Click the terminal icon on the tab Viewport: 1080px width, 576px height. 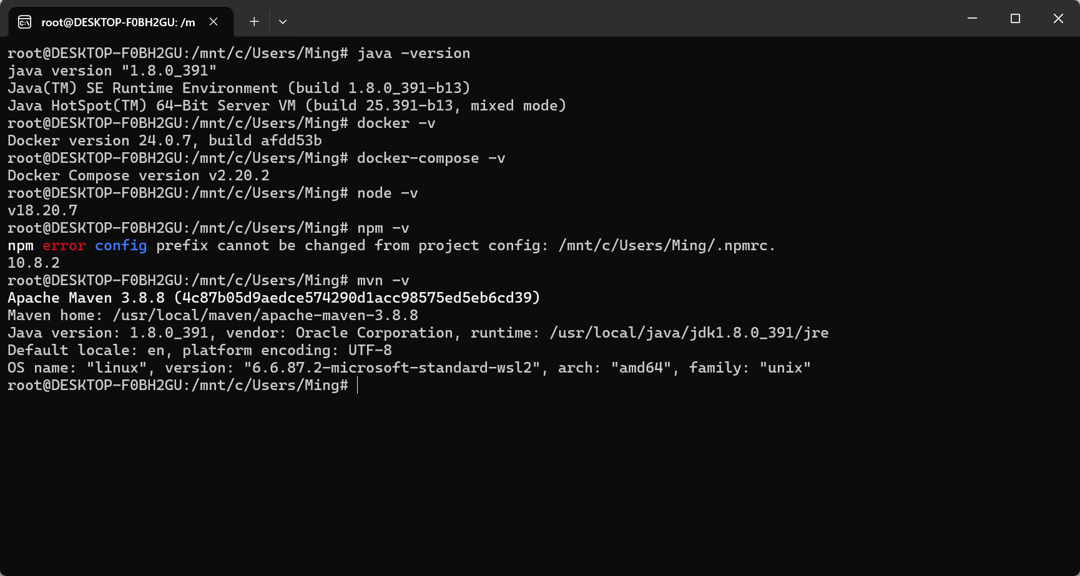point(24,22)
